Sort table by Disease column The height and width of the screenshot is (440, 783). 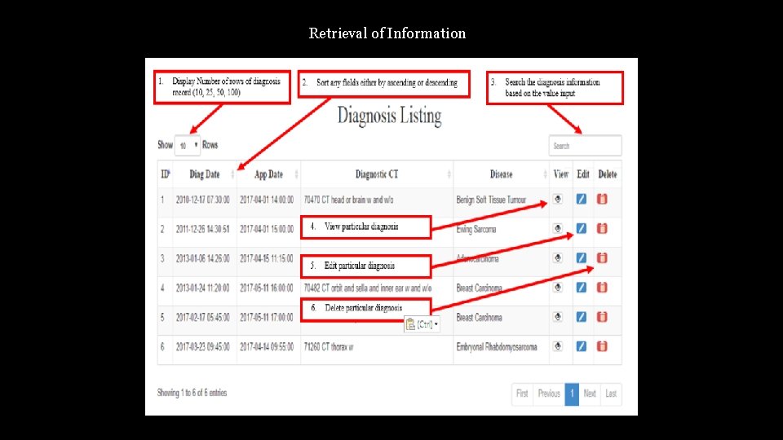(x=502, y=174)
